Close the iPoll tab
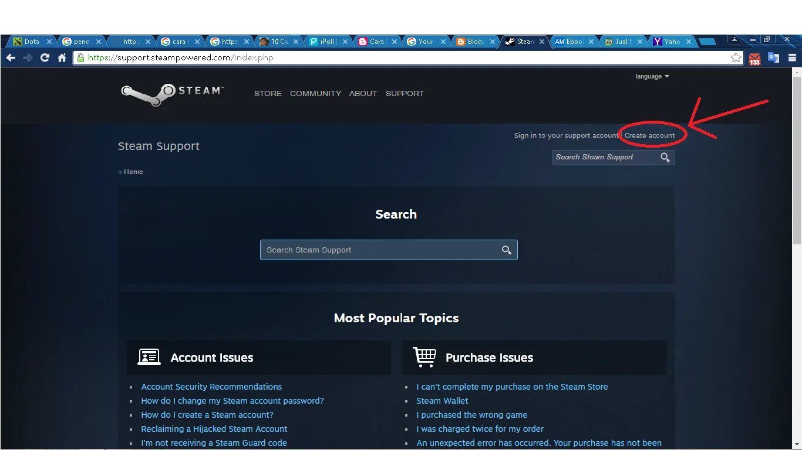Screen dimensions: 802x450 345,42
